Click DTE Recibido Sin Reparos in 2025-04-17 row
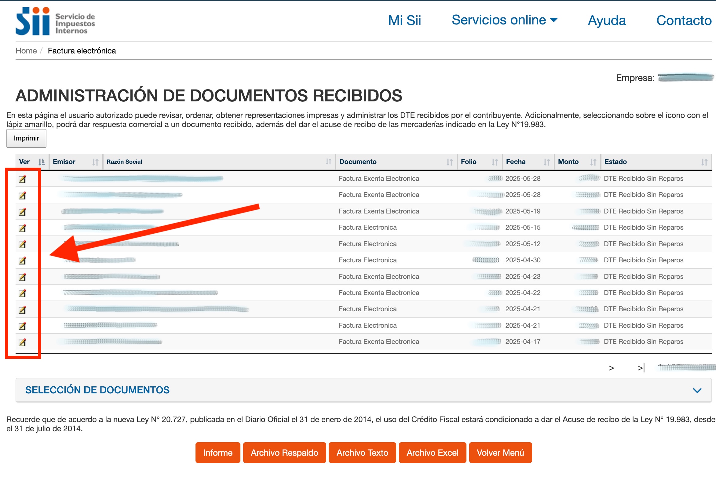 [643, 342]
